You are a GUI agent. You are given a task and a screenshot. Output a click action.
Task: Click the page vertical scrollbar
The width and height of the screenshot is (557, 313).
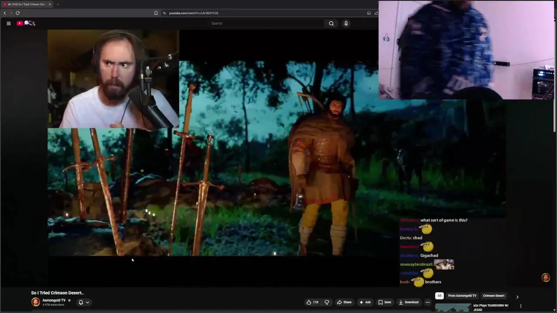[555, 76]
